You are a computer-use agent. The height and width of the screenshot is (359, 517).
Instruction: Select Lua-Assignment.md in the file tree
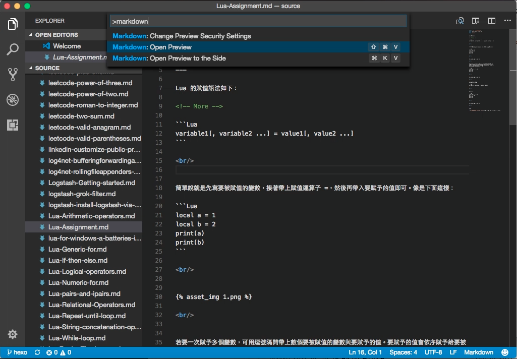(x=84, y=227)
